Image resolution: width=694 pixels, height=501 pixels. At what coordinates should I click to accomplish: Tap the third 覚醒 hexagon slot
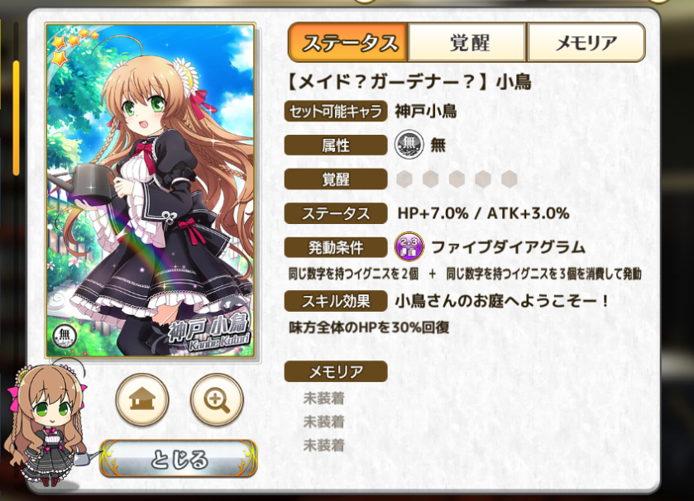pyautogui.click(x=457, y=179)
